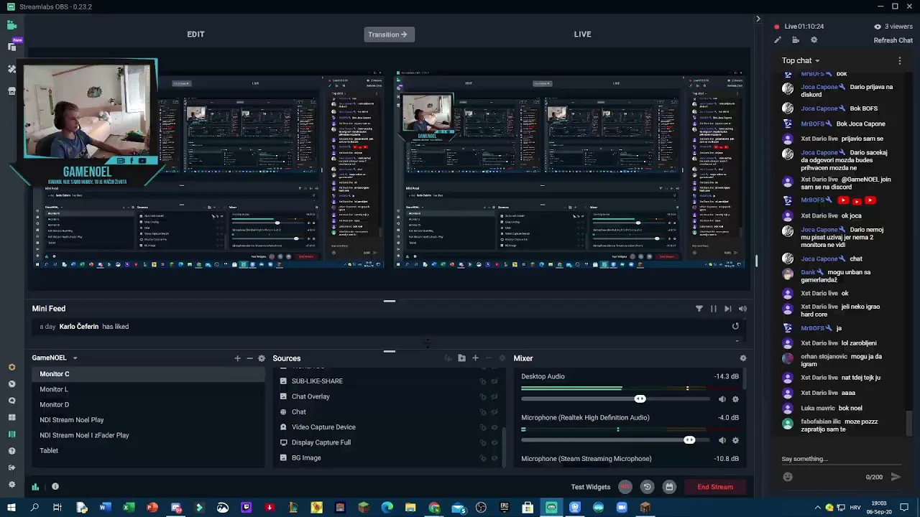Open the Top chat dropdown
920x517 pixels.
[x=801, y=61]
